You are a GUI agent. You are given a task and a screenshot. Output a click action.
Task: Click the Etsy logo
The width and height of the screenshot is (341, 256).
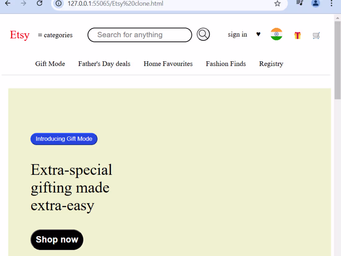pyautogui.click(x=20, y=35)
